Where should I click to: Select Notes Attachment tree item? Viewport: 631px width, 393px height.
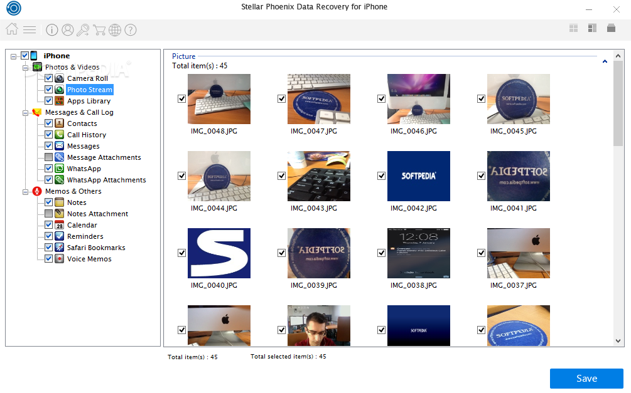(97, 214)
